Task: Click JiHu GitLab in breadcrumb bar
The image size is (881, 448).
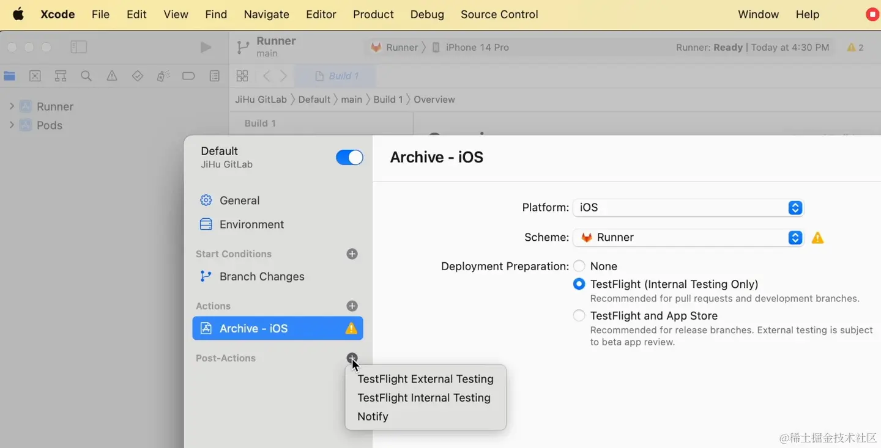Action: 261,99
